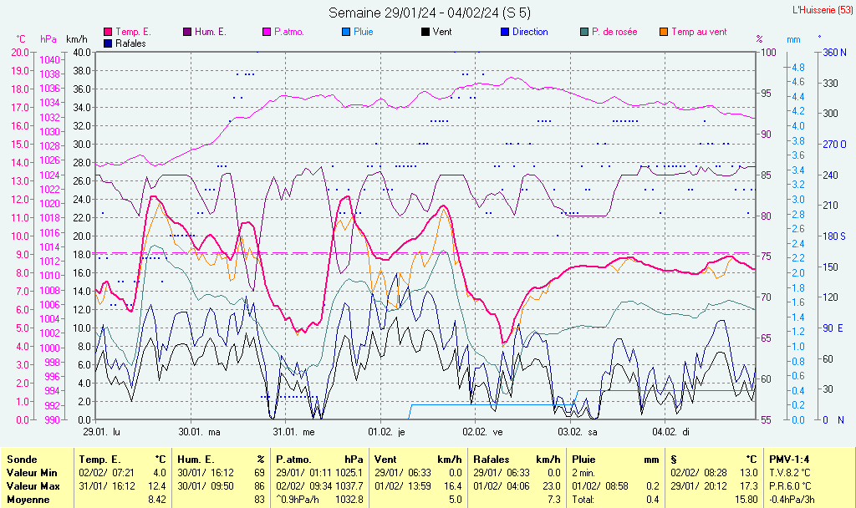Image resolution: width=856 pixels, height=508 pixels.
Task: Click the 'Temp au vent' legend label
Action: (700, 33)
